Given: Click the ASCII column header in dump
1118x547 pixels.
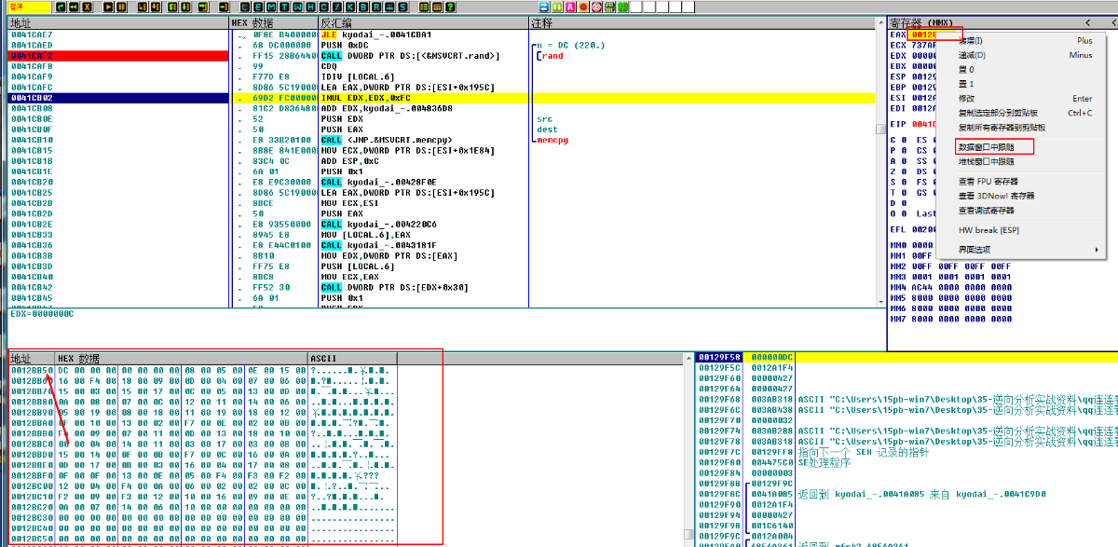Looking at the screenshot, I should (x=352, y=359).
